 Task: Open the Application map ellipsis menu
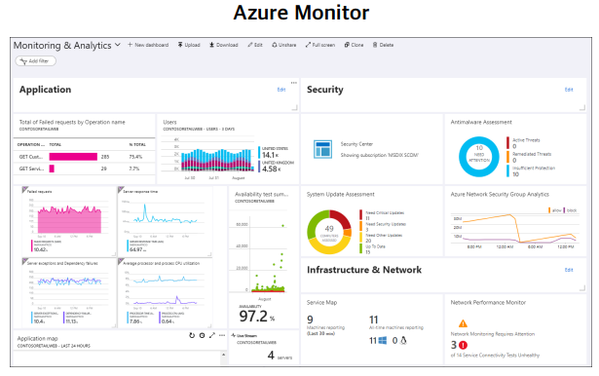[x=222, y=335]
